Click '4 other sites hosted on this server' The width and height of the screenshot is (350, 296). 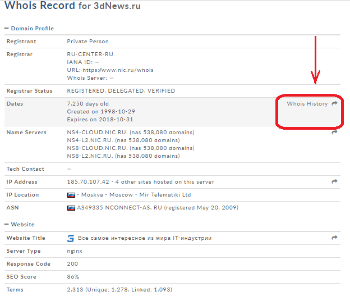pyautogui.click(x=164, y=182)
